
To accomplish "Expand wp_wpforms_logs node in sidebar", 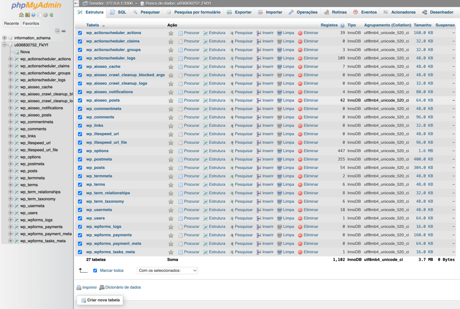I will click(11, 220).
